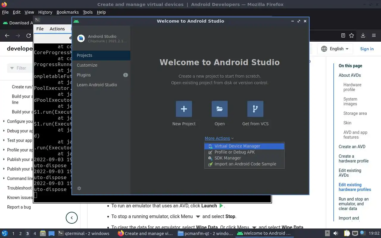
Task: Open the settings gear in Android Studio welcome window
Action: point(79,188)
